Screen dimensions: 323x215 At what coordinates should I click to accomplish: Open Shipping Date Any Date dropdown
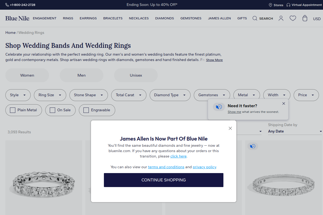coord(295,131)
